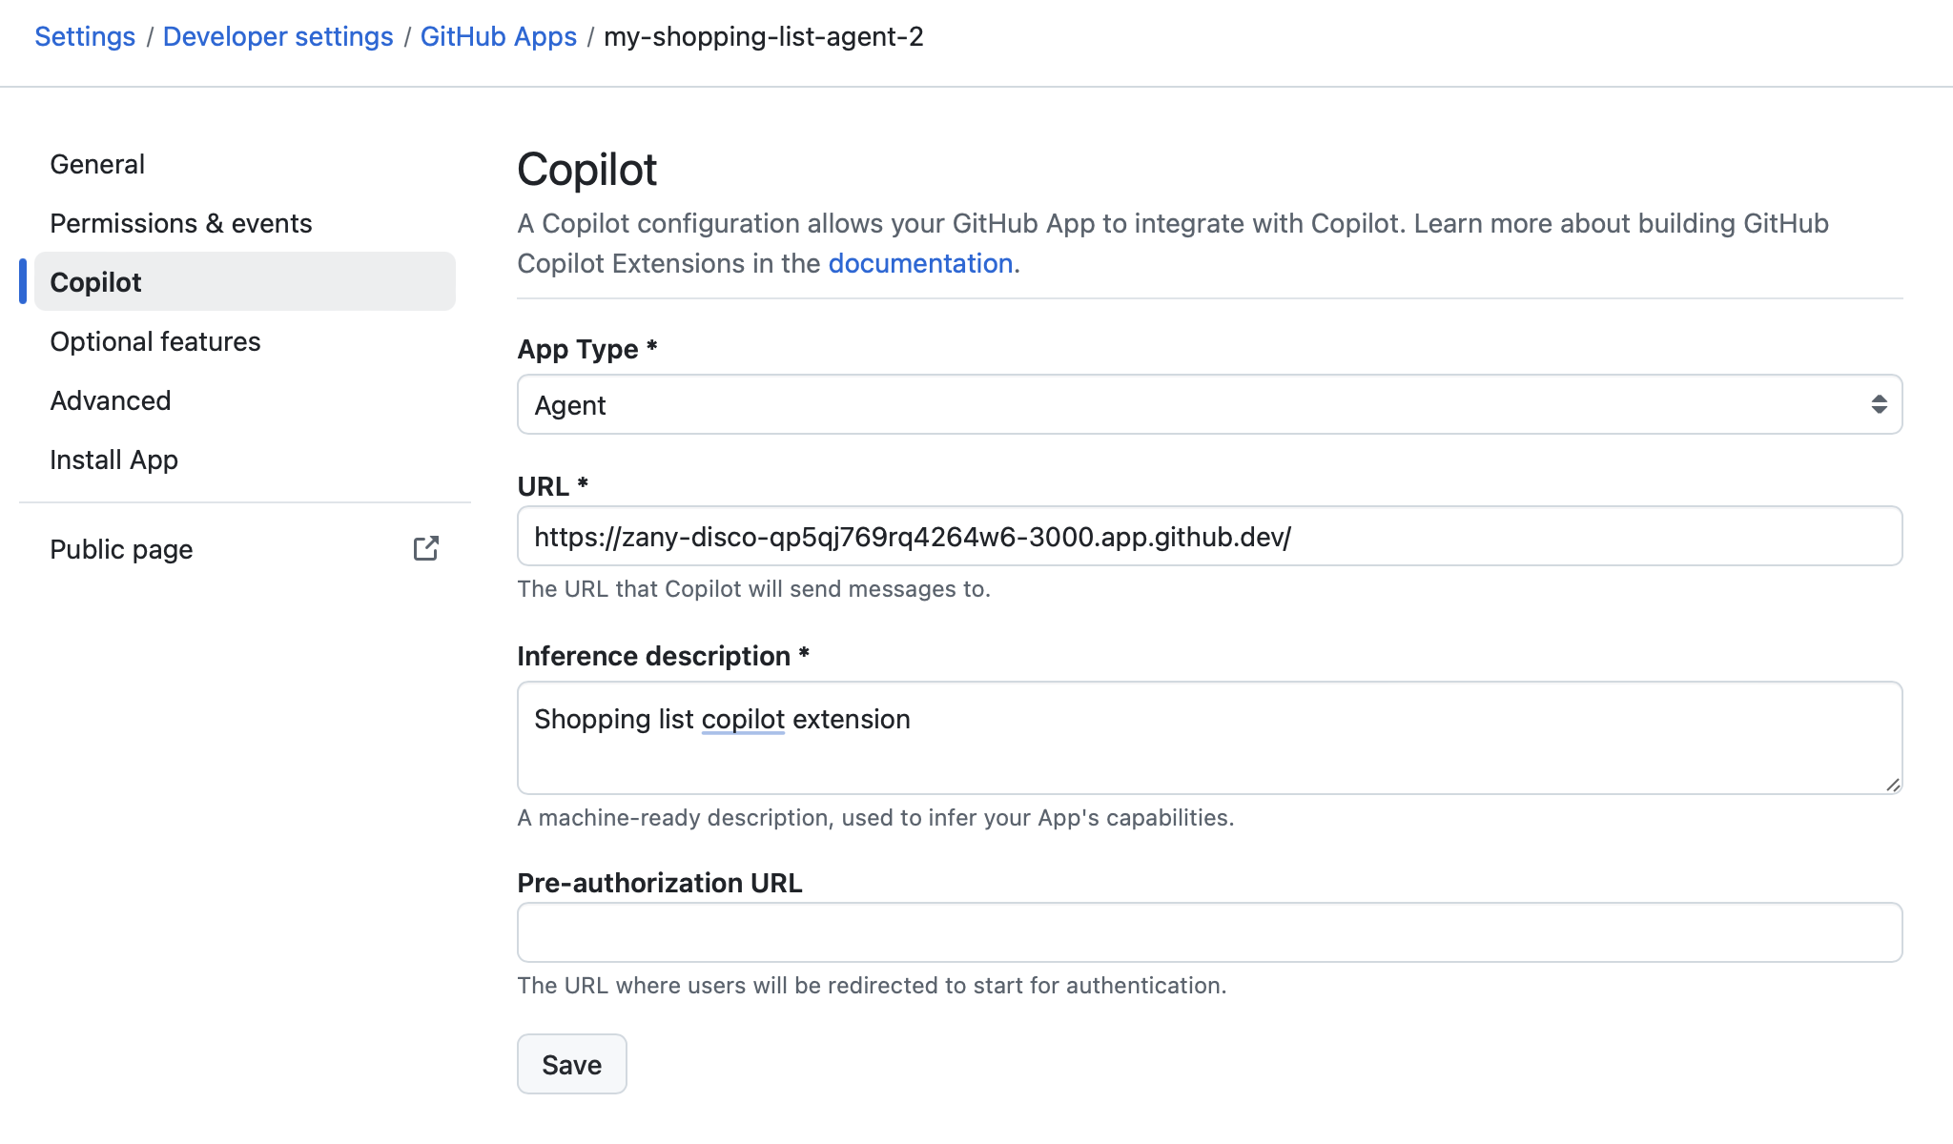Open external link icon next to Public page
This screenshot has width=1953, height=1144.
(425, 549)
